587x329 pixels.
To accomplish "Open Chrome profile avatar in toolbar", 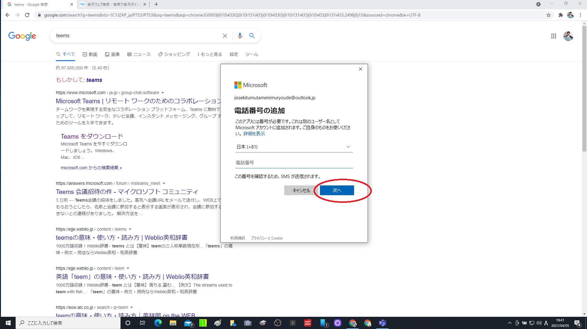I will tap(570, 15).
